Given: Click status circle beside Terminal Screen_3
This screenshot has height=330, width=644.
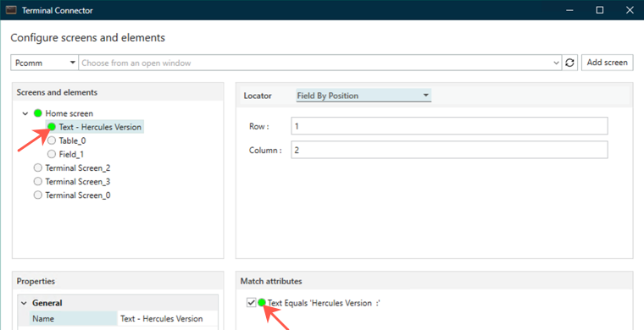Looking at the screenshot, I should click(x=38, y=181).
